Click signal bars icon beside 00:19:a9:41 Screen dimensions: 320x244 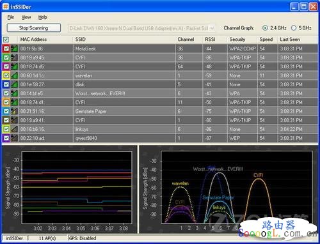pos(14,120)
